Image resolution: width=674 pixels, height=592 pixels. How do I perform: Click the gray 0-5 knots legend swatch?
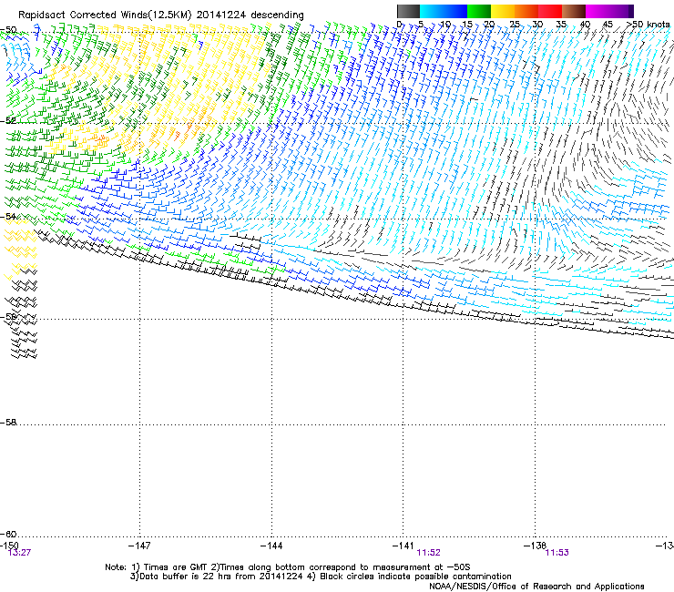point(408,11)
